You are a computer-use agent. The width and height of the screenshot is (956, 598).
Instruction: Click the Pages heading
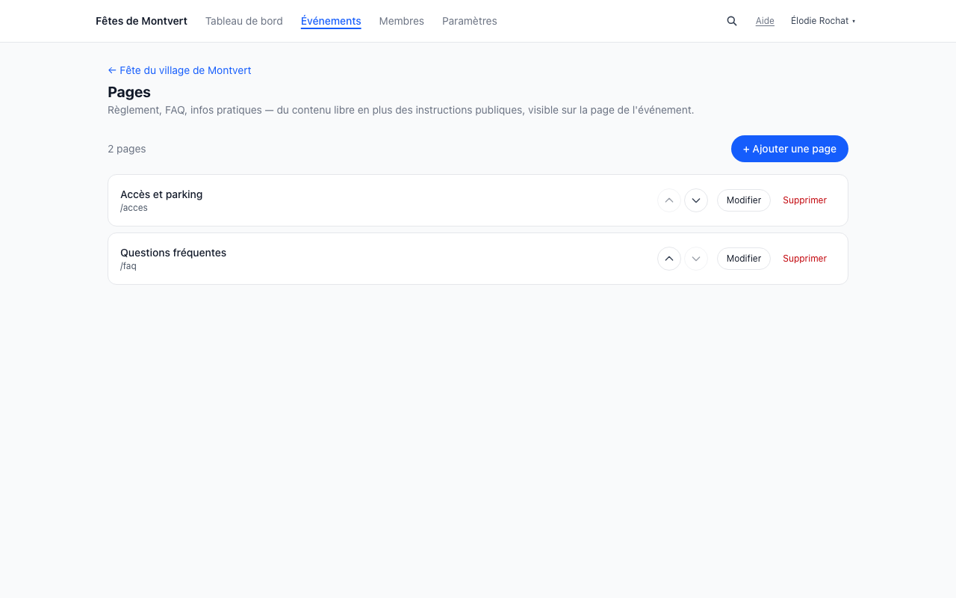tap(129, 92)
